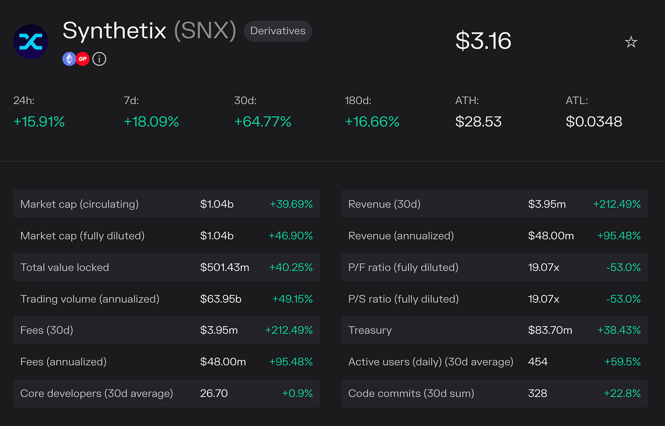The width and height of the screenshot is (665, 426).
Task: Click the Fees (annualized) label
Action: click(x=63, y=362)
